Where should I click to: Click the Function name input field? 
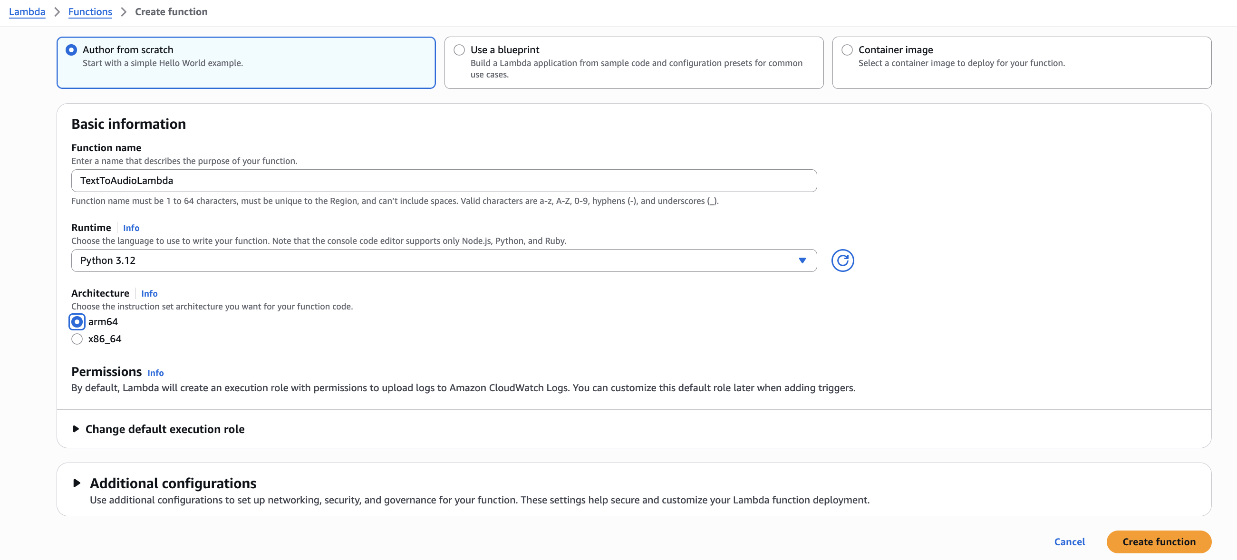(x=444, y=181)
